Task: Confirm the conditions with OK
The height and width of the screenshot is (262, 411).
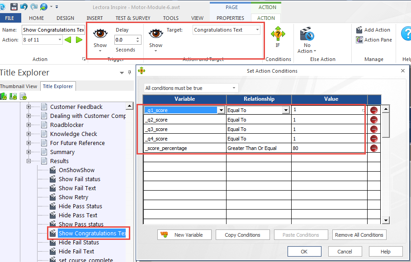Action: 304,252
